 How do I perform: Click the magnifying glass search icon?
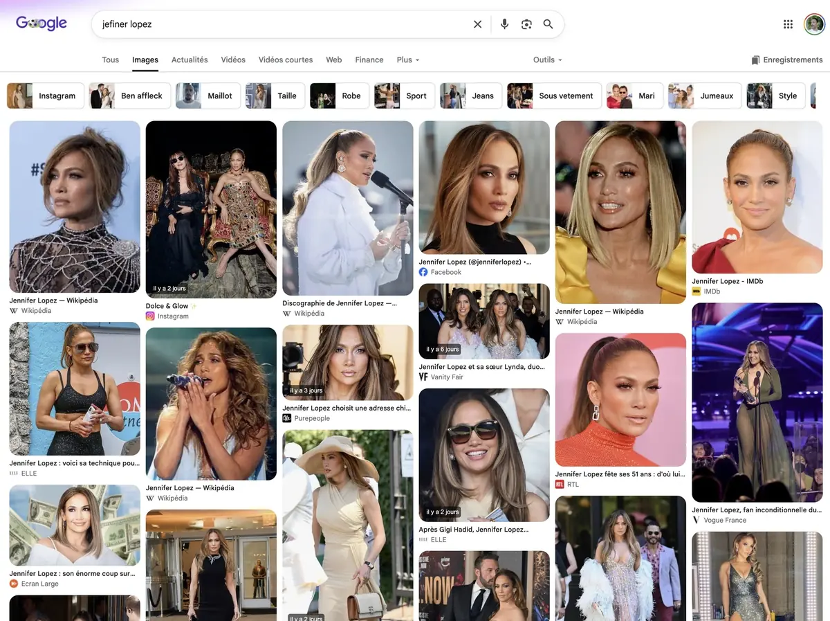click(x=548, y=24)
